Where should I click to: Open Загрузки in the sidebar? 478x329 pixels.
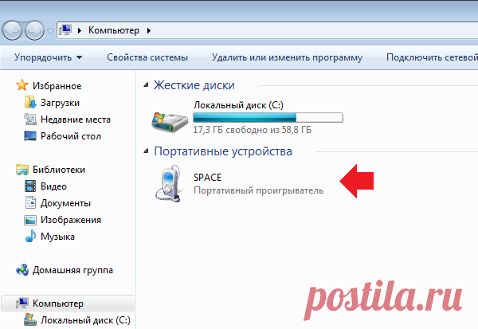pos(60,103)
